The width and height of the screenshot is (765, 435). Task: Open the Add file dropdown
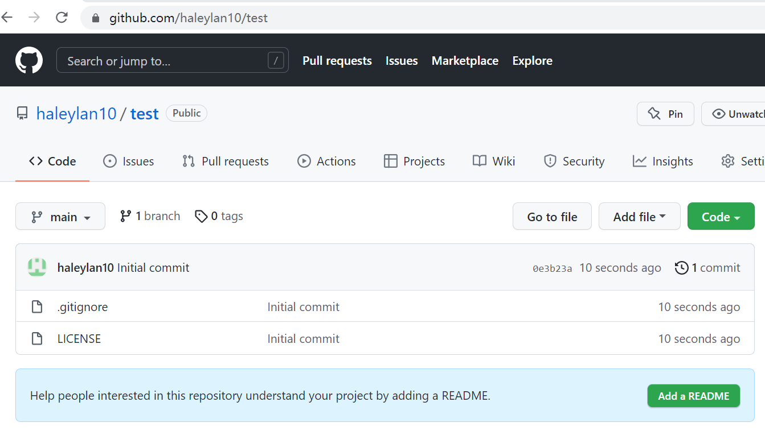click(639, 217)
